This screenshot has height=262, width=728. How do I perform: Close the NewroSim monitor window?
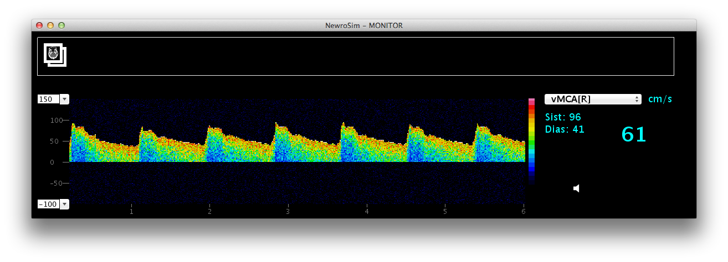[x=39, y=25]
